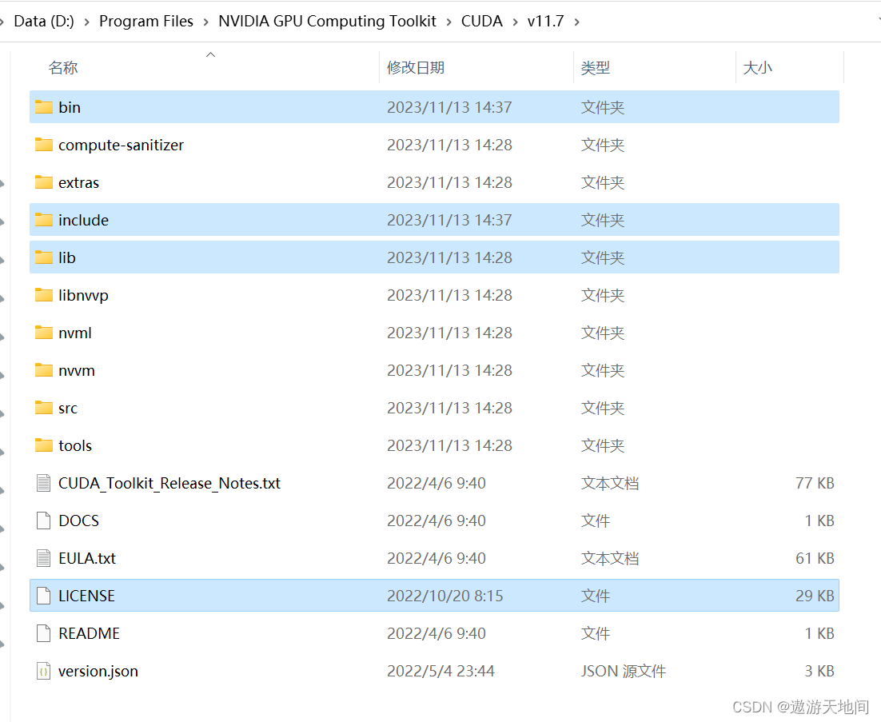Screen dimensions: 881x722
Task: Click the LICENSE file name
Action: 86,596
